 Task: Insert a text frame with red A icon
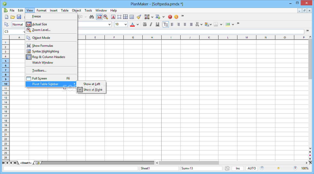(113, 17)
